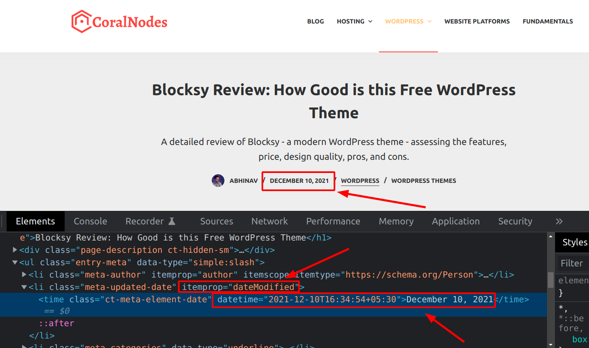Screen dimensions: 589x348
Task: Click the Abhinav author link
Action: [243, 181]
